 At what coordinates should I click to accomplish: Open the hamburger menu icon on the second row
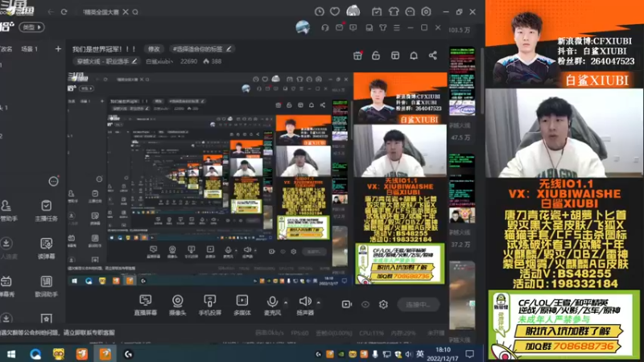point(397,27)
